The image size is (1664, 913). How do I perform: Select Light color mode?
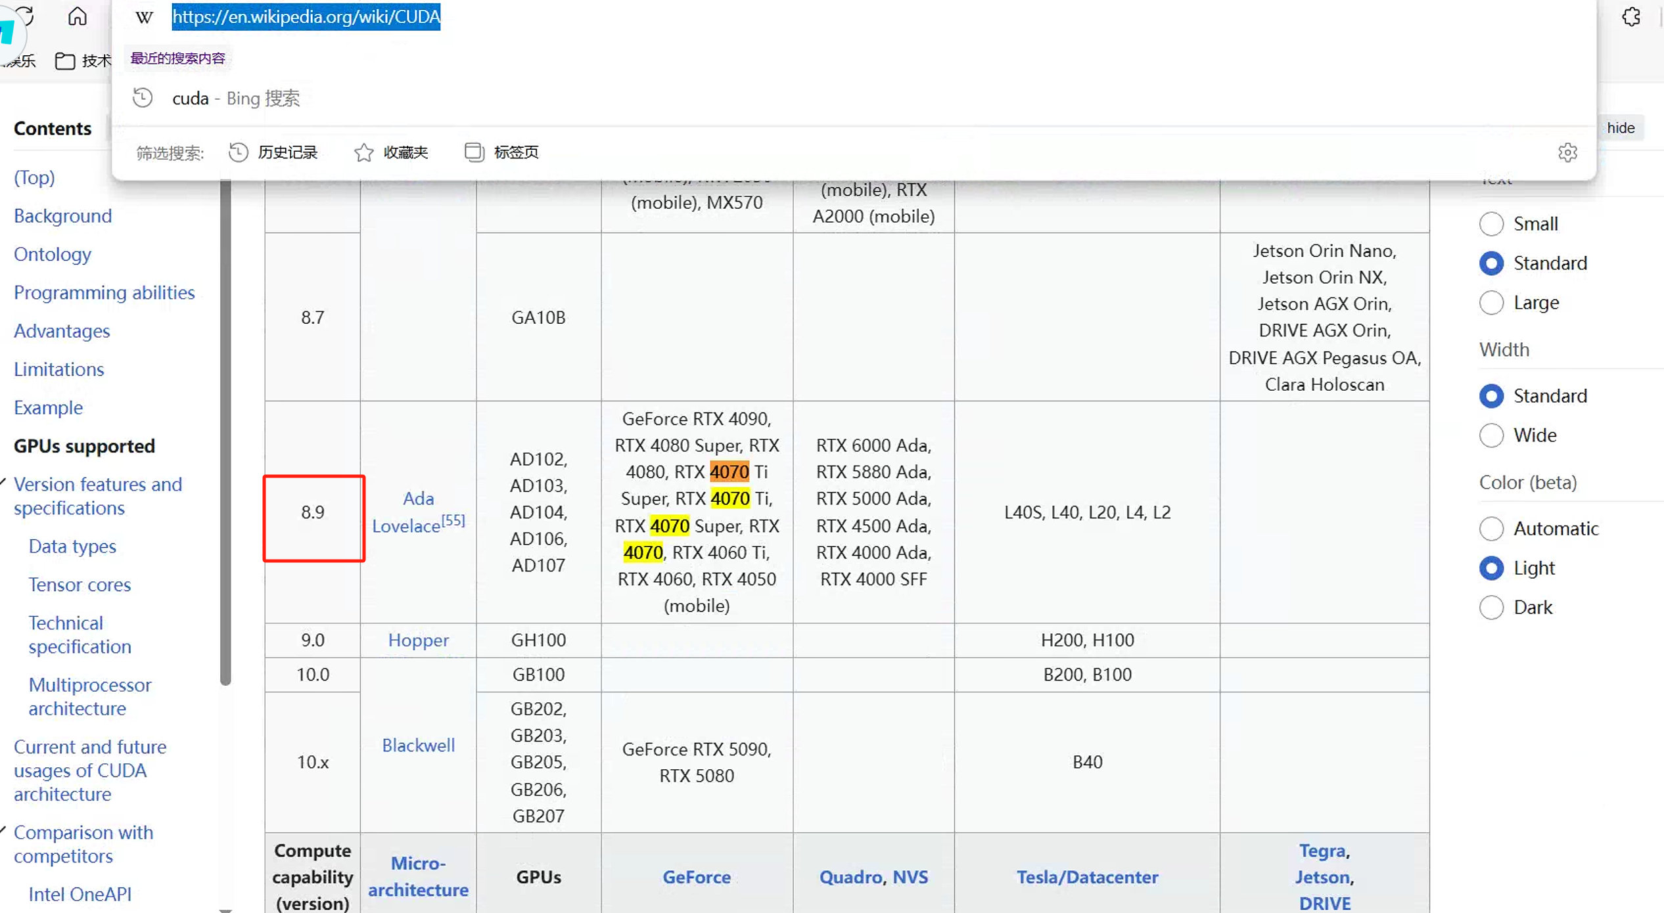1492,568
